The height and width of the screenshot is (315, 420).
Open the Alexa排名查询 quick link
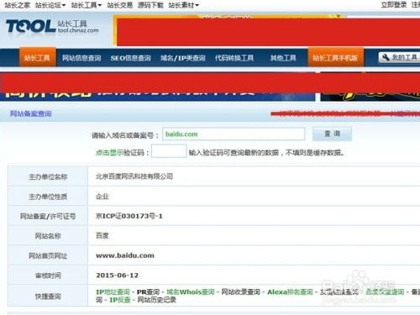click(x=290, y=292)
